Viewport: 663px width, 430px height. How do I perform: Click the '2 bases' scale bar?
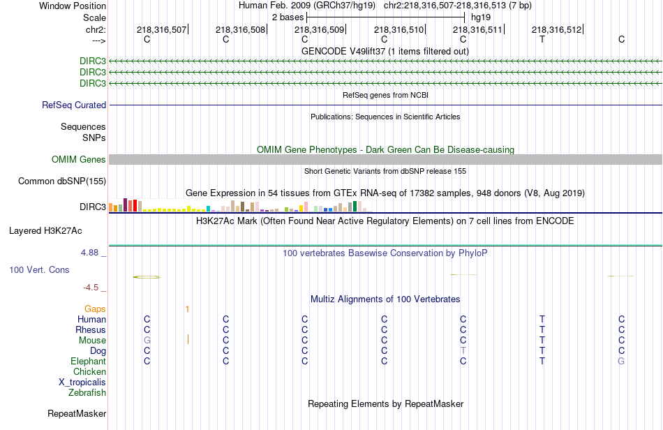click(386, 17)
